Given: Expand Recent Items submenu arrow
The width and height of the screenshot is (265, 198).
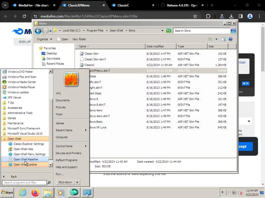Looking at the screenshot, I should (86, 130).
